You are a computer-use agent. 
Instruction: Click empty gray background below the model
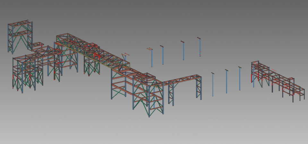[x=154, y=131]
